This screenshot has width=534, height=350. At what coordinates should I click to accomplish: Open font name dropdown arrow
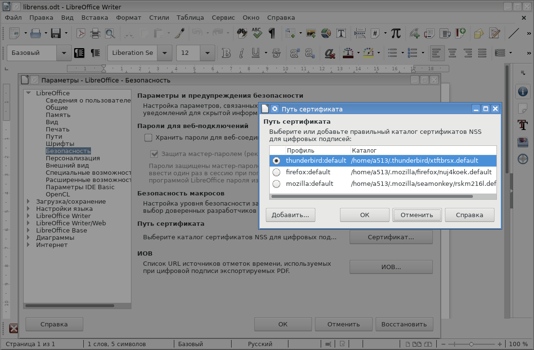[x=165, y=53]
